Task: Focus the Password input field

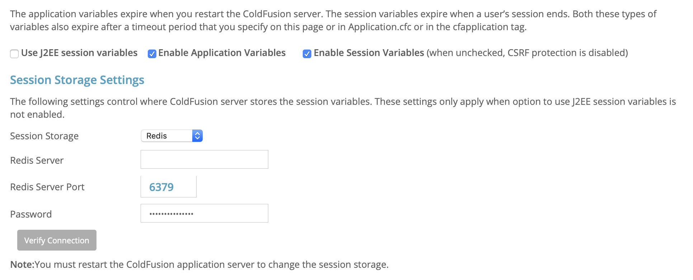Action: [204, 213]
